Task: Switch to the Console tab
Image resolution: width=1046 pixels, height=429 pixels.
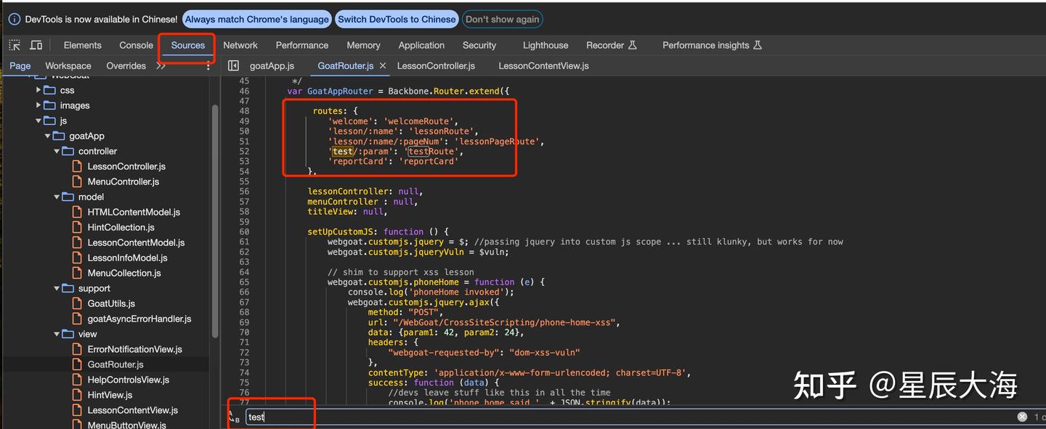Action: [136, 44]
